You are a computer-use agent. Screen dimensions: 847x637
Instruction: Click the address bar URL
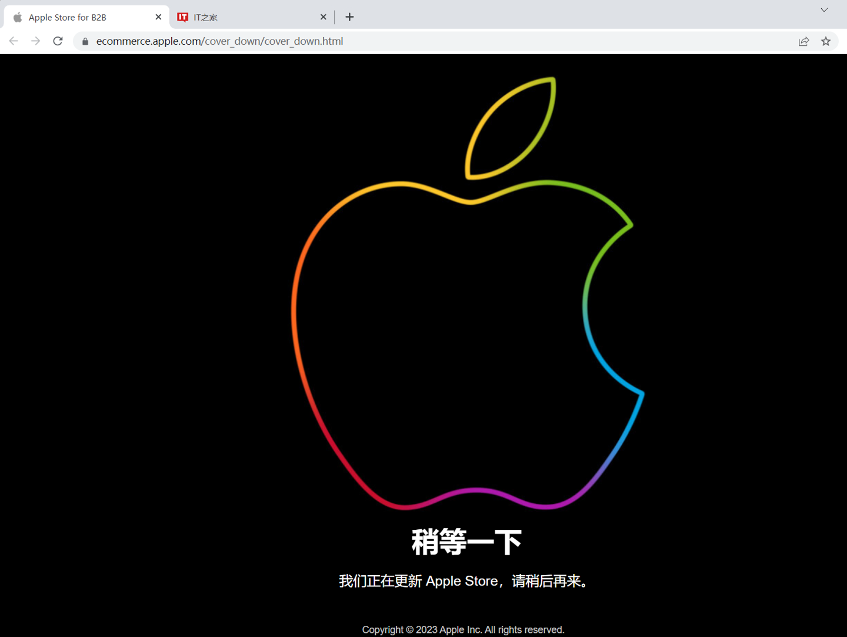(x=220, y=41)
